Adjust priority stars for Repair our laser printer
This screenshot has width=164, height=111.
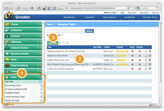(122, 56)
